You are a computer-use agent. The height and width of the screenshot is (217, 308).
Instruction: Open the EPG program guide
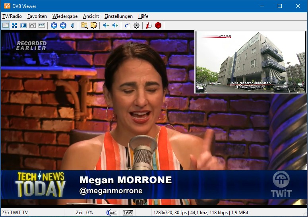42,25
